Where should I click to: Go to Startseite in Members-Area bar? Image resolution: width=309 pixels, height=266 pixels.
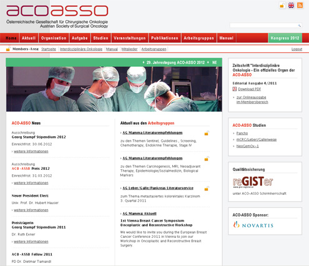pos(49,49)
